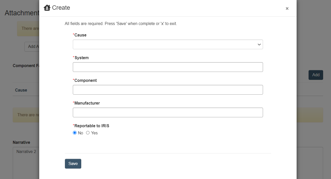Click the dimmed Add button behind dialog
Screen dimensions: 331x179
click(x=316, y=75)
